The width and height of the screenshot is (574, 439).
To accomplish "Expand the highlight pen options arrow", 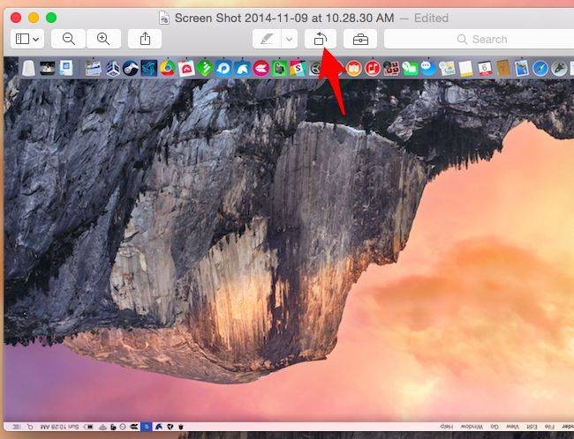I will (x=290, y=39).
